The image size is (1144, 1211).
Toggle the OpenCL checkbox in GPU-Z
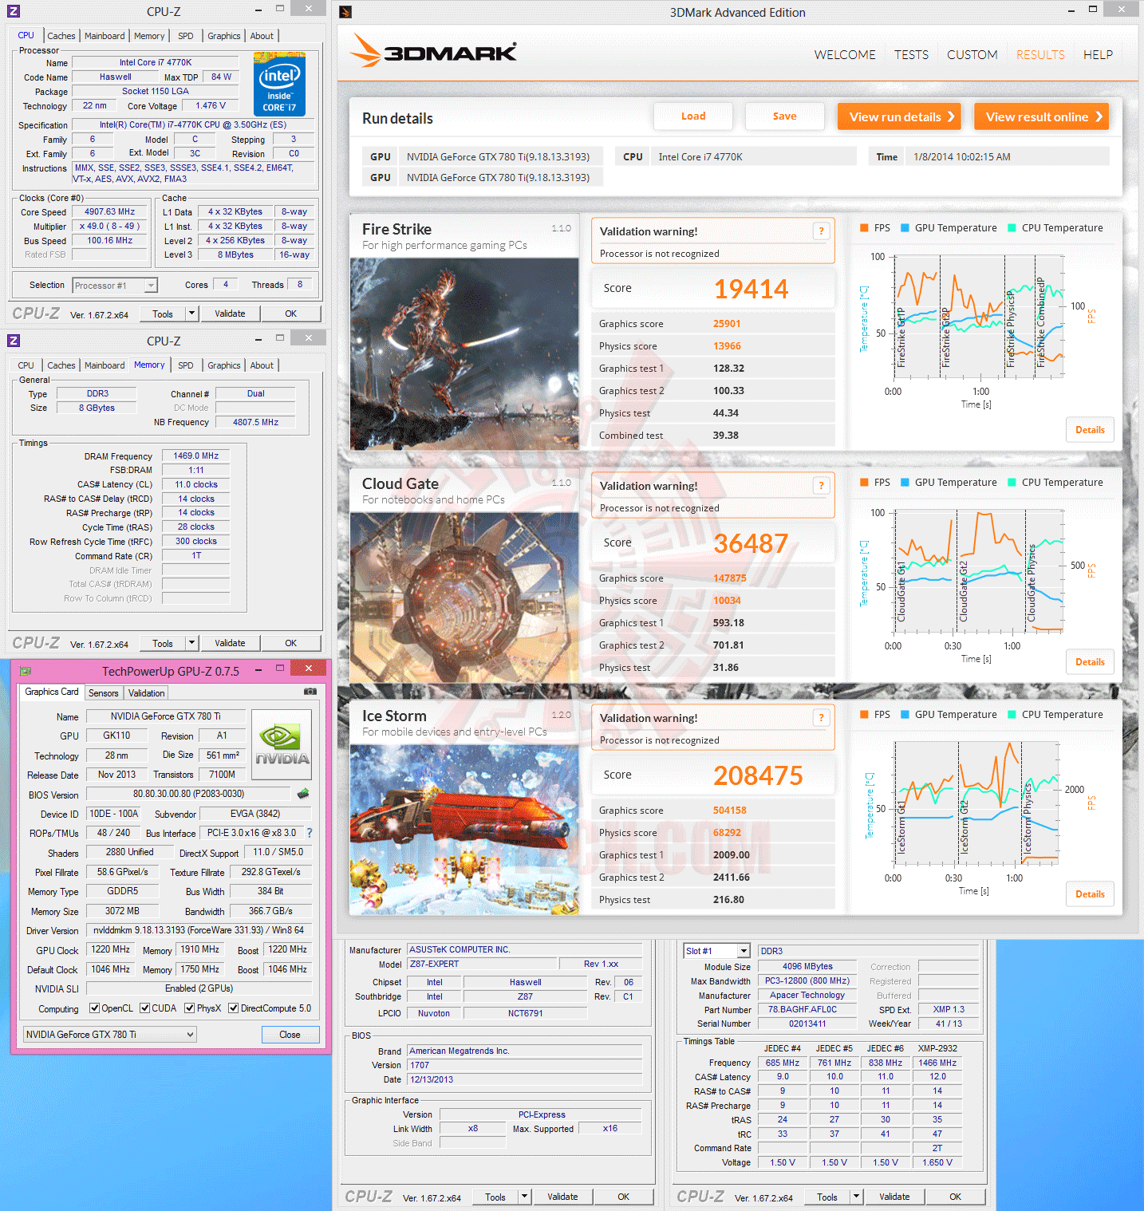coord(94,1008)
